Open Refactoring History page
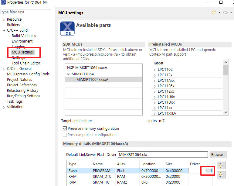Image resolution: width=234 pixels, height=186 pixels. point(22,91)
